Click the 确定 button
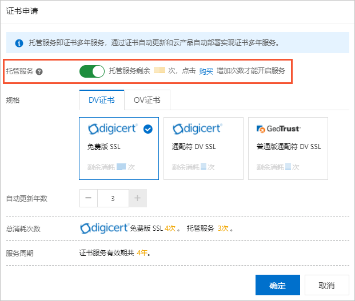 (278, 285)
